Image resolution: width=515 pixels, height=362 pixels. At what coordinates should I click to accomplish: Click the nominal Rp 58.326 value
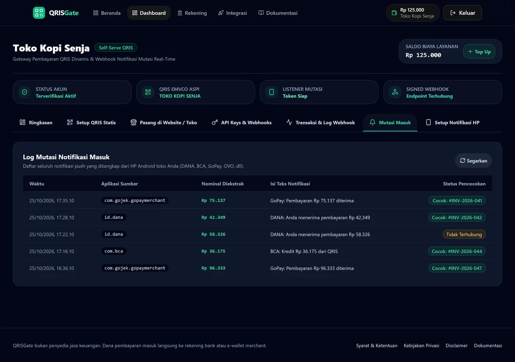point(213,234)
